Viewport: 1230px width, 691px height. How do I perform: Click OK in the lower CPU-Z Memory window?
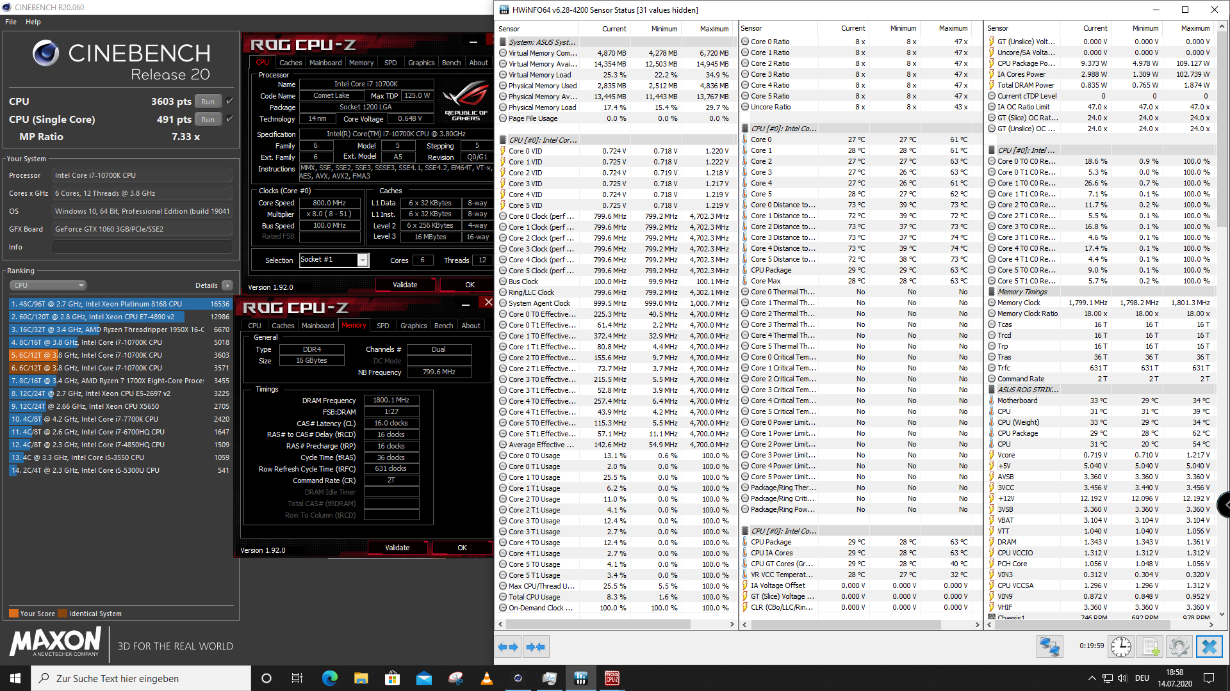click(x=462, y=548)
